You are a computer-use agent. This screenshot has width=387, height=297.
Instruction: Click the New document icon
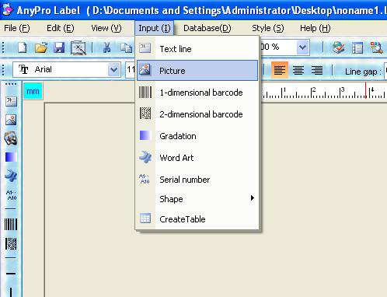click(x=23, y=47)
